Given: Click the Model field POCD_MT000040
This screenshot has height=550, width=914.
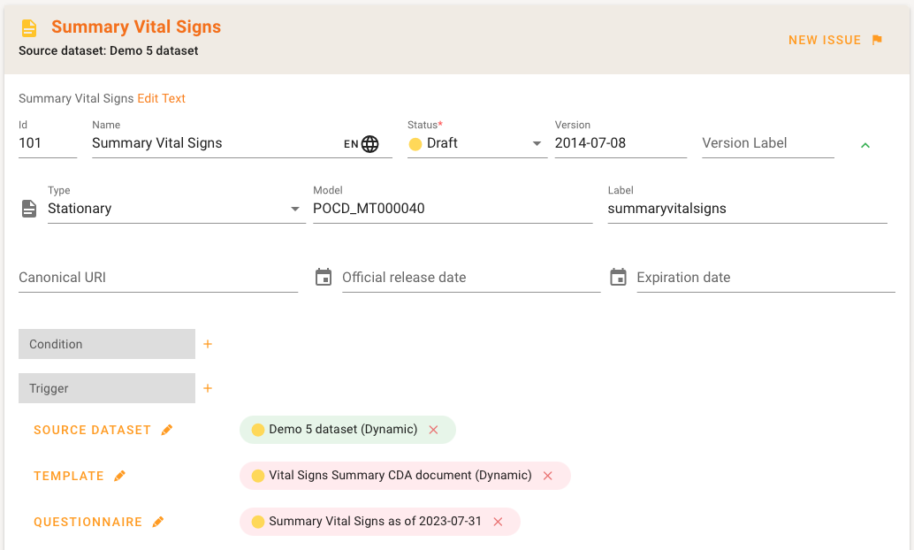Looking at the screenshot, I should (x=452, y=209).
